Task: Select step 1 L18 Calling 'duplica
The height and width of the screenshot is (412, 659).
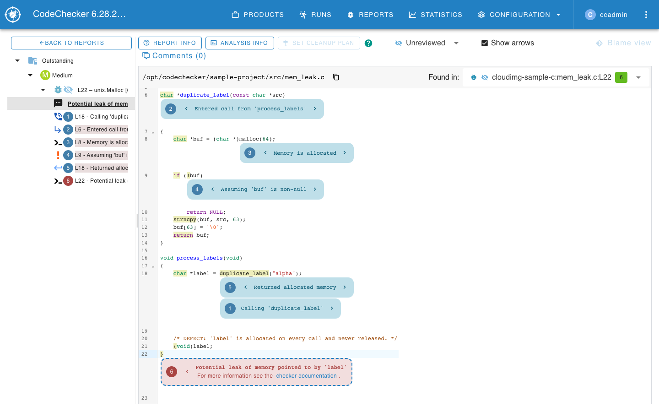Action: [x=102, y=117]
